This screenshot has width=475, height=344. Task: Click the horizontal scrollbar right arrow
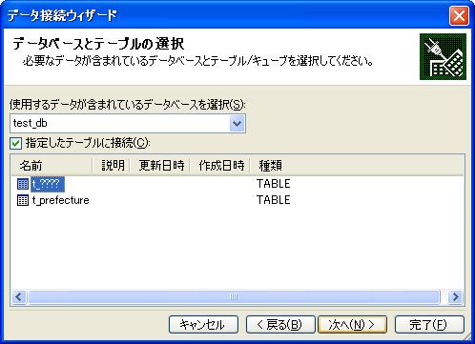455,297
